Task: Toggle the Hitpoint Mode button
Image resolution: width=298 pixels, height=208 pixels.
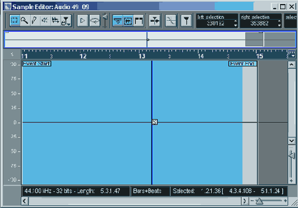Action: [186, 21]
